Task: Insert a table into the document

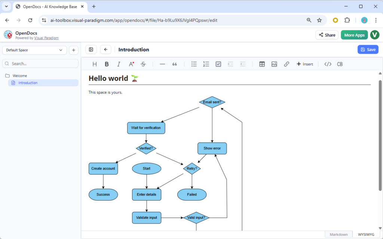Action: click(x=262, y=64)
